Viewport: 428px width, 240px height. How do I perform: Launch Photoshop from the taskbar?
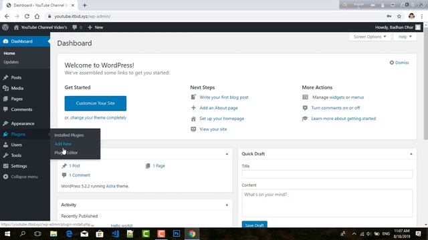coord(177,234)
